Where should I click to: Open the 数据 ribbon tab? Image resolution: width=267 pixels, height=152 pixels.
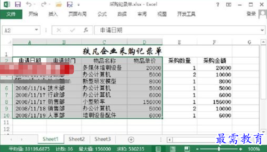point(122,14)
